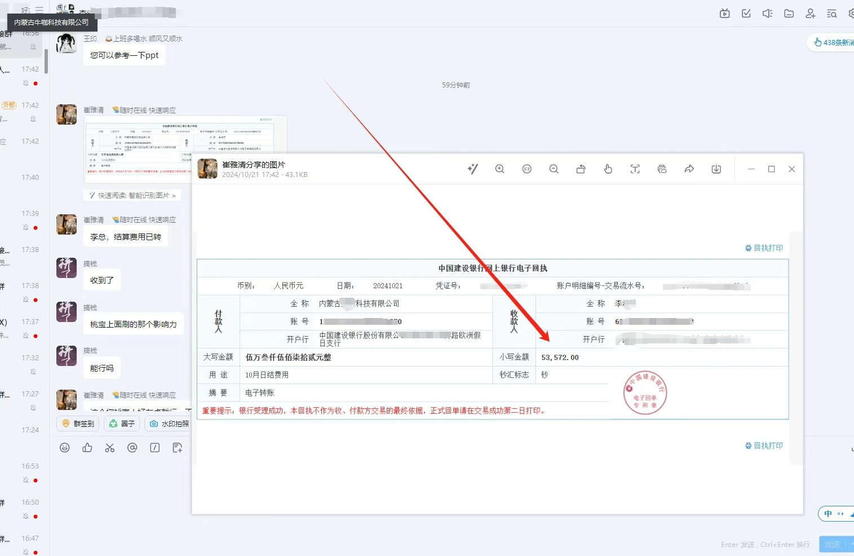The height and width of the screenshot is (556, 854).
Task: Run text recognition on the image
Action: (x=635, y=169)
